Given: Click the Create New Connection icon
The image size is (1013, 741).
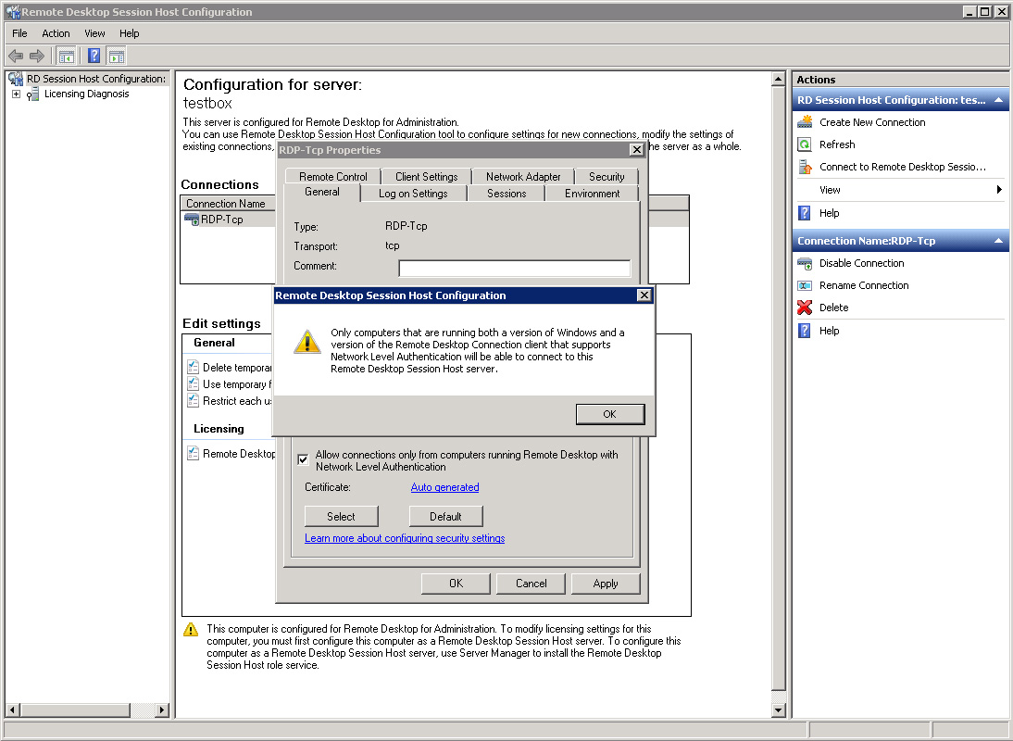Looking at the screenshot, I should (805, 122).
